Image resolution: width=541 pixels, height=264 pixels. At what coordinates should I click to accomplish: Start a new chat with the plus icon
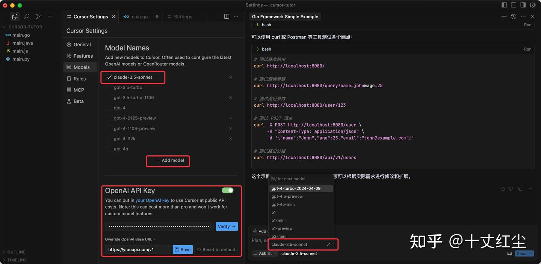[504, 16]
